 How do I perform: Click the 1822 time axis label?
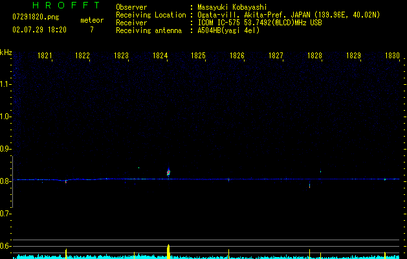[x=82, y=56]
